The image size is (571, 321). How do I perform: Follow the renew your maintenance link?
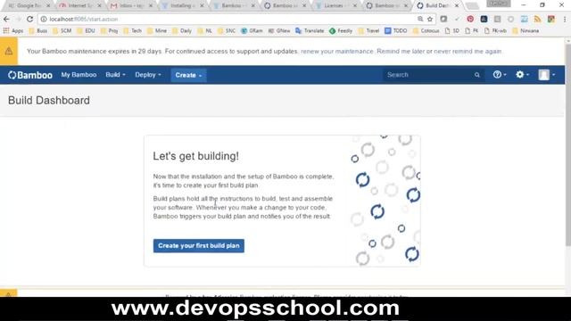(x=337, y=52)
